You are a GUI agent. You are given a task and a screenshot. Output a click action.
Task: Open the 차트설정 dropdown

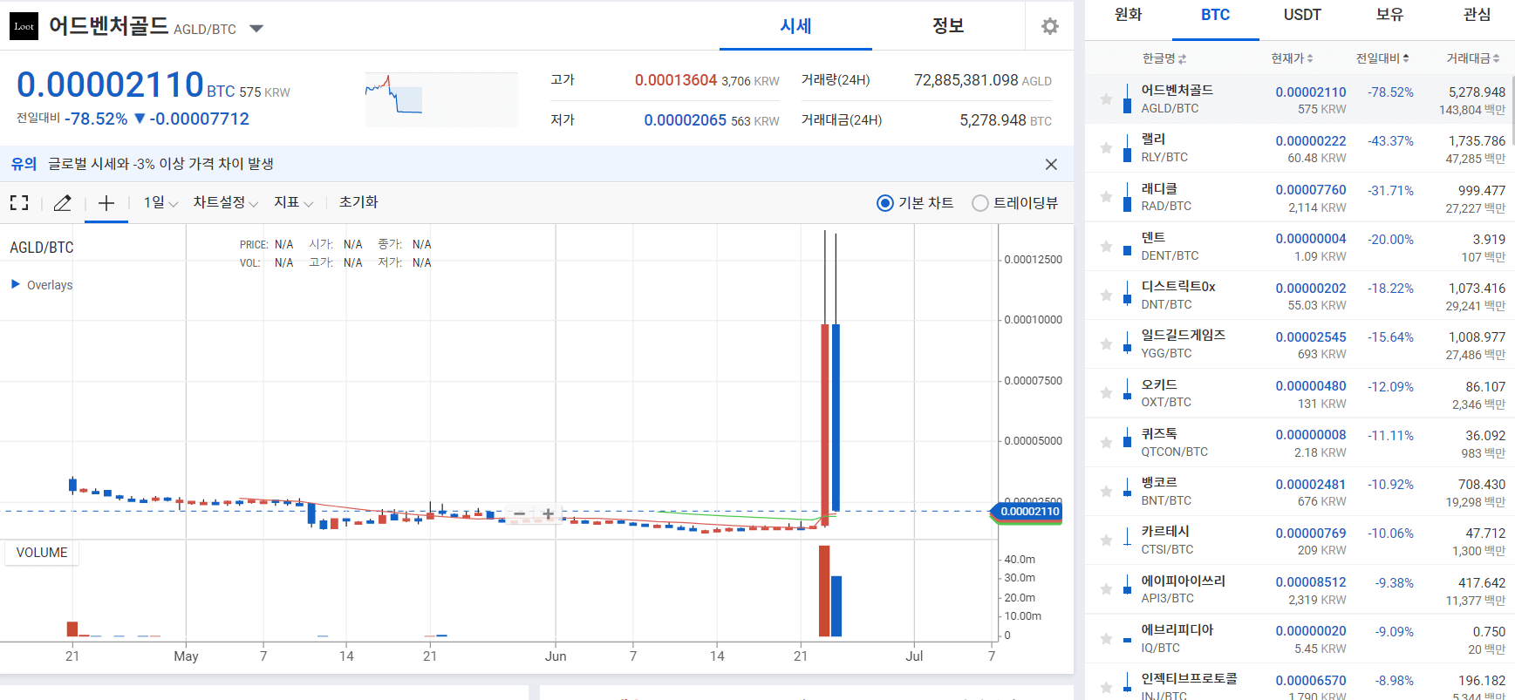225,202
